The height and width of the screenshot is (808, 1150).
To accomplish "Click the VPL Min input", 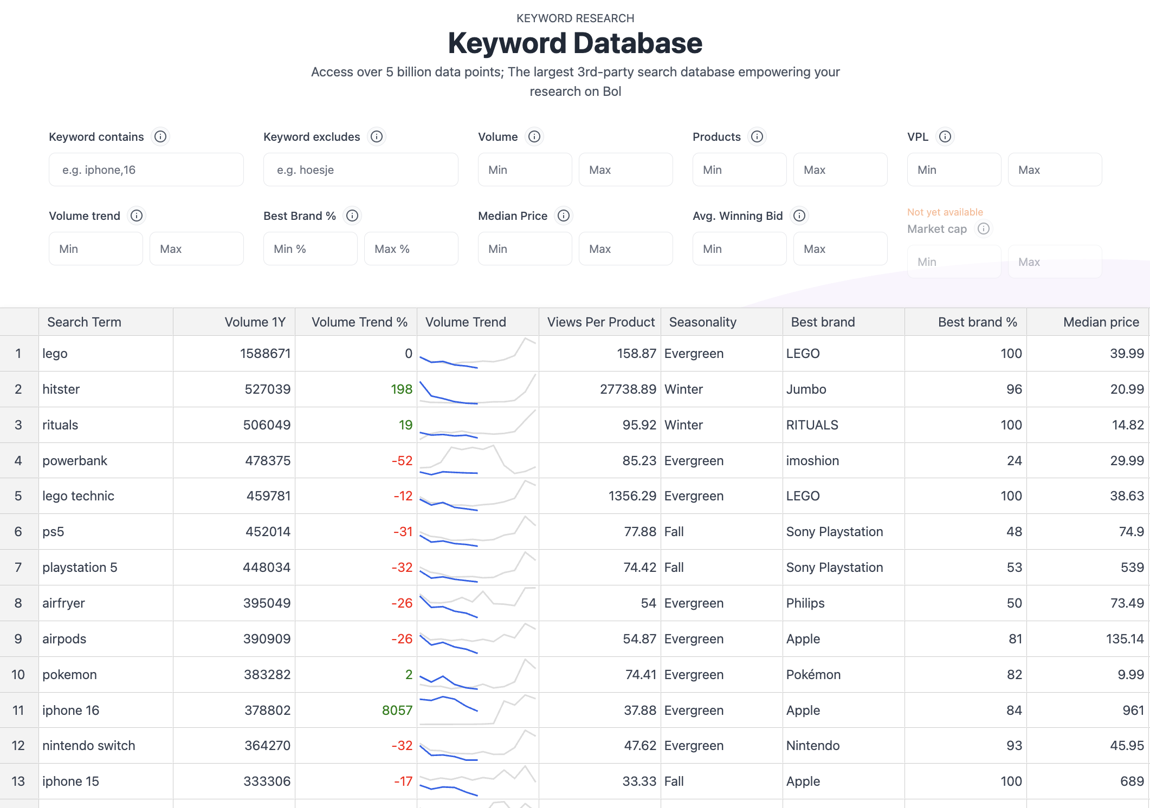I will pos(954,170).
